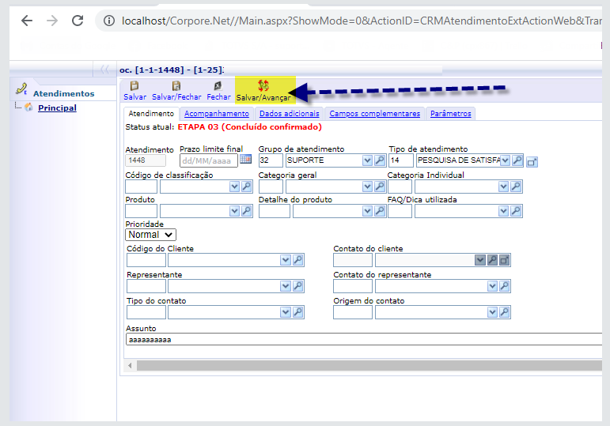Click Código de classificação code field
The image size is (610, 426).
[x=141, y=187]
